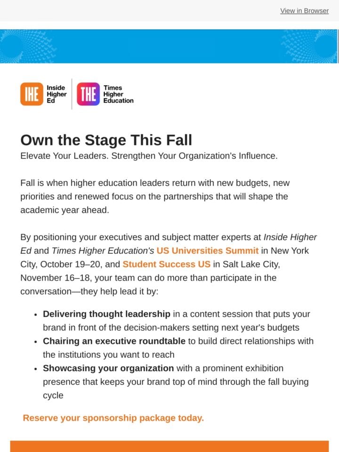The image size is (339, 452).
Task: Click the Showcasing your organization bullet text
Action: coord(108,368)
